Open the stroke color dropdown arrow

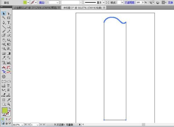tap(36, 2)
